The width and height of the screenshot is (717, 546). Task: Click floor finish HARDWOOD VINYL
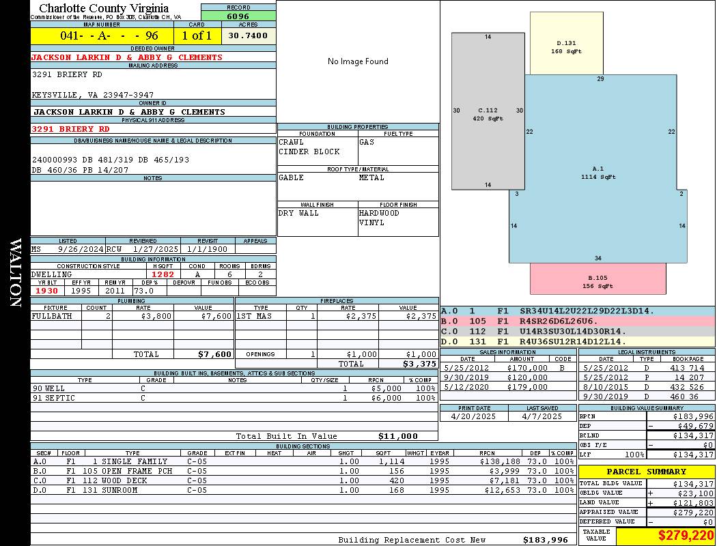tap(379, 218)
